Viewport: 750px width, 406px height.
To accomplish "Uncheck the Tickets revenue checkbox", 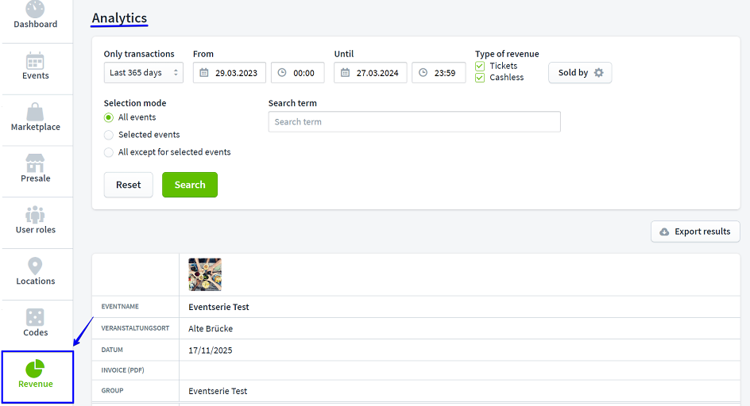I will 480,67.
